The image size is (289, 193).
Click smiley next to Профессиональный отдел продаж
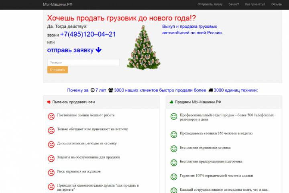(174, 116)
